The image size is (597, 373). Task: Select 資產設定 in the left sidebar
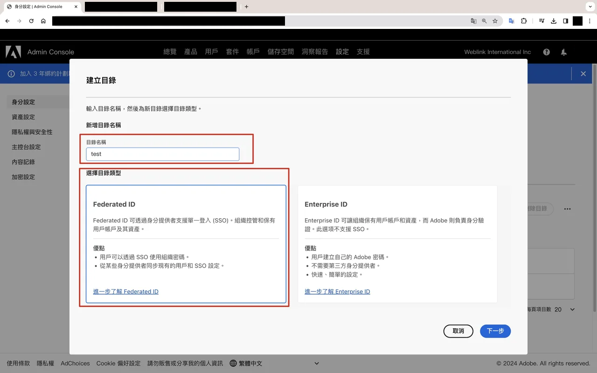click(x=23, y=117)
